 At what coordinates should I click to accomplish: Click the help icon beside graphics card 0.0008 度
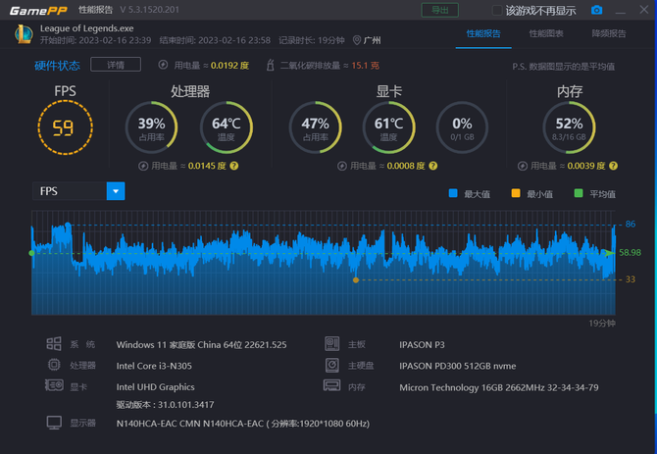[x=433, y=166]
